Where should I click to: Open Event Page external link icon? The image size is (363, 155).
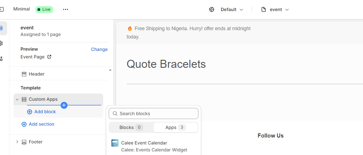[49, 57]
